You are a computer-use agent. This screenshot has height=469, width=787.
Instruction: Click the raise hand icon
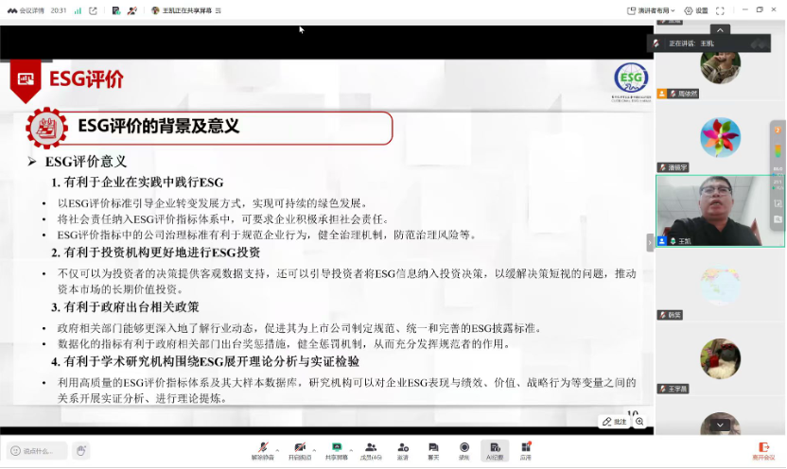coord(80,451)
